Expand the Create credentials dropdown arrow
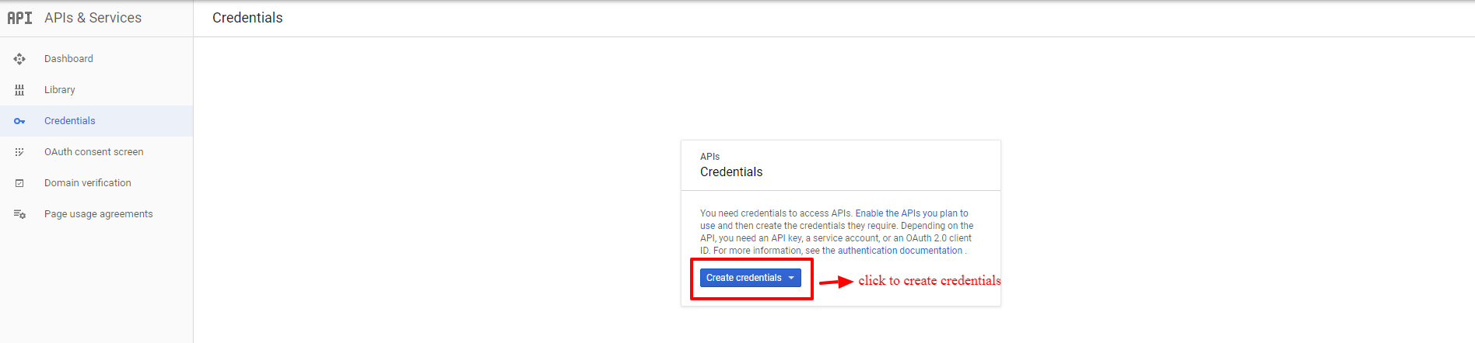1475x343 pixels. [x=791, y=278]
